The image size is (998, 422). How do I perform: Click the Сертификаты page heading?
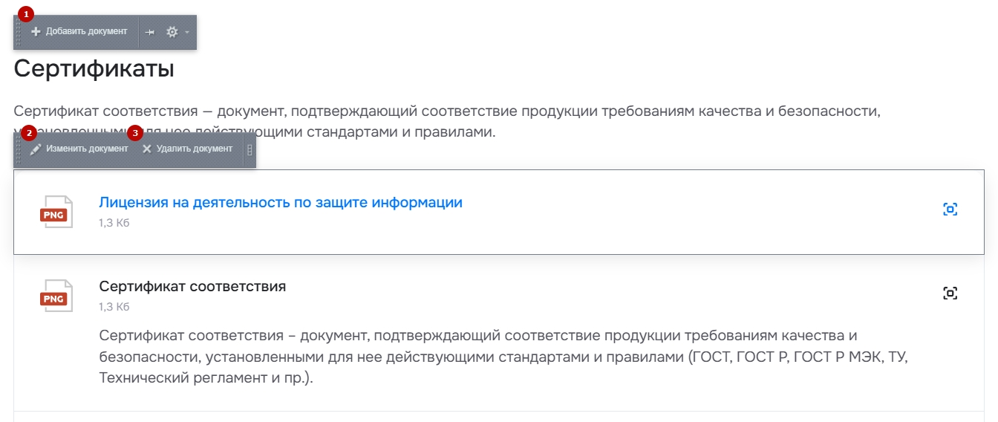pyautogui.click(x=94, y=69)
